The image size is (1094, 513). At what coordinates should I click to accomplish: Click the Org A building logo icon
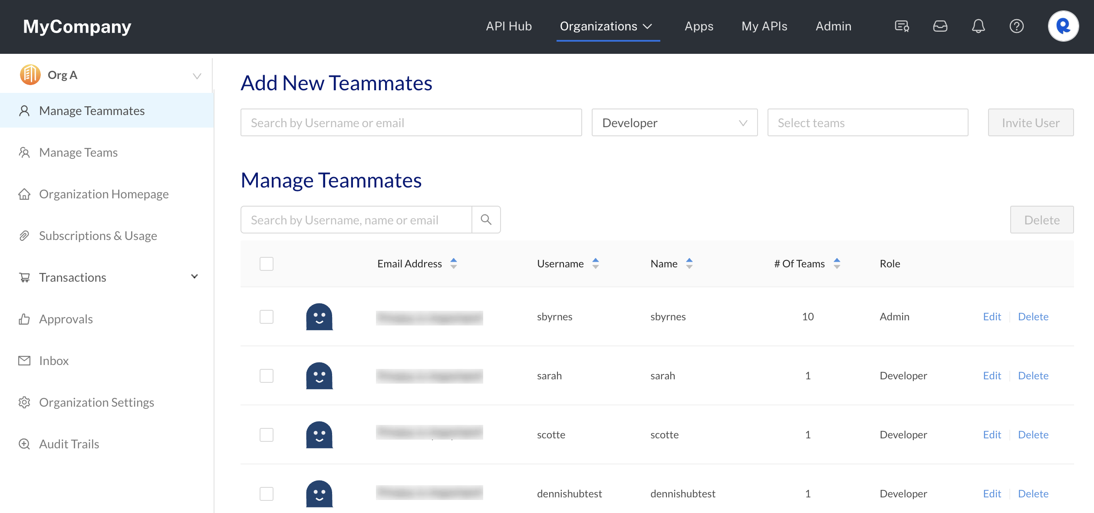[x=30, y=75]
